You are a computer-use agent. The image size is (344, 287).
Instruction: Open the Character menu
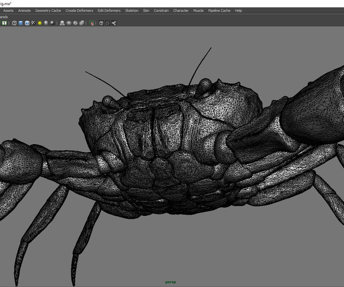[181, 10]
